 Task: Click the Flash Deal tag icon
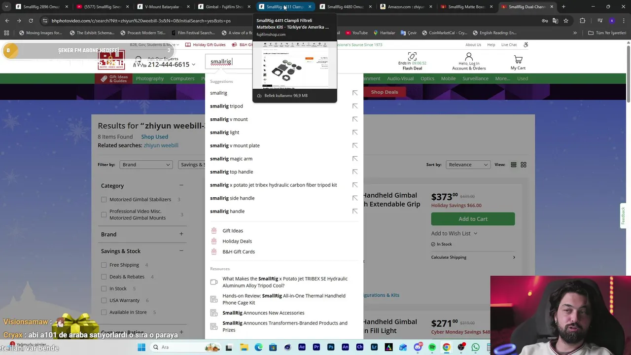point(412,56)
